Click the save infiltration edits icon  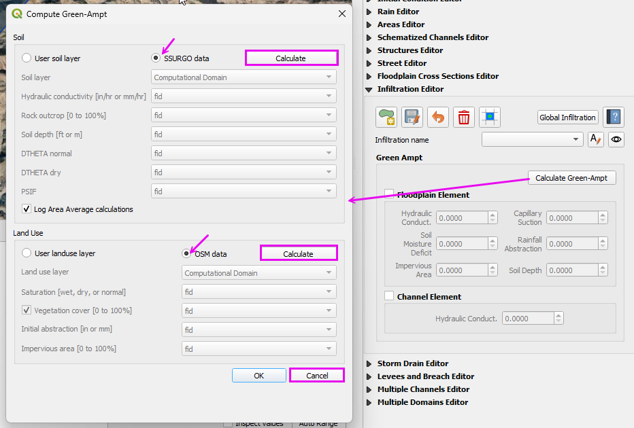click(x=412, y=117)
